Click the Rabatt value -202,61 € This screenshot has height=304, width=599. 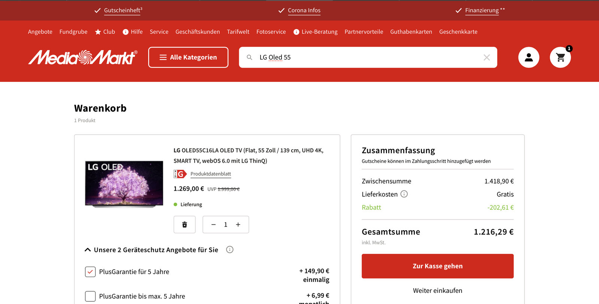click(x=501, y=208)
